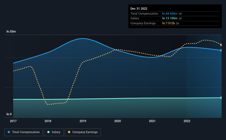Image resolution: width=226 pixels, height=140 pixels.
Task: Click the kr.7.012b company earnings value
Action: [x=168, y=23]
